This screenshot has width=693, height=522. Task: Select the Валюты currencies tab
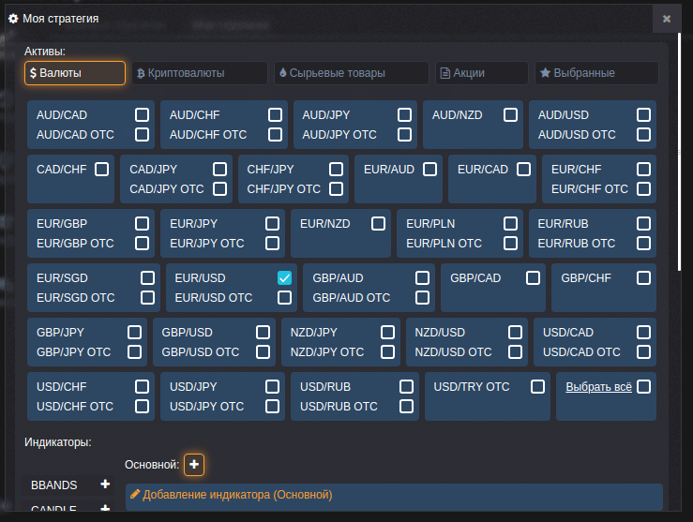(x=75, y=73)
